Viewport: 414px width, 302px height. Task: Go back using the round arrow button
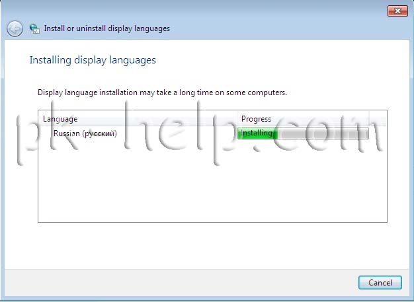point(15,28)
